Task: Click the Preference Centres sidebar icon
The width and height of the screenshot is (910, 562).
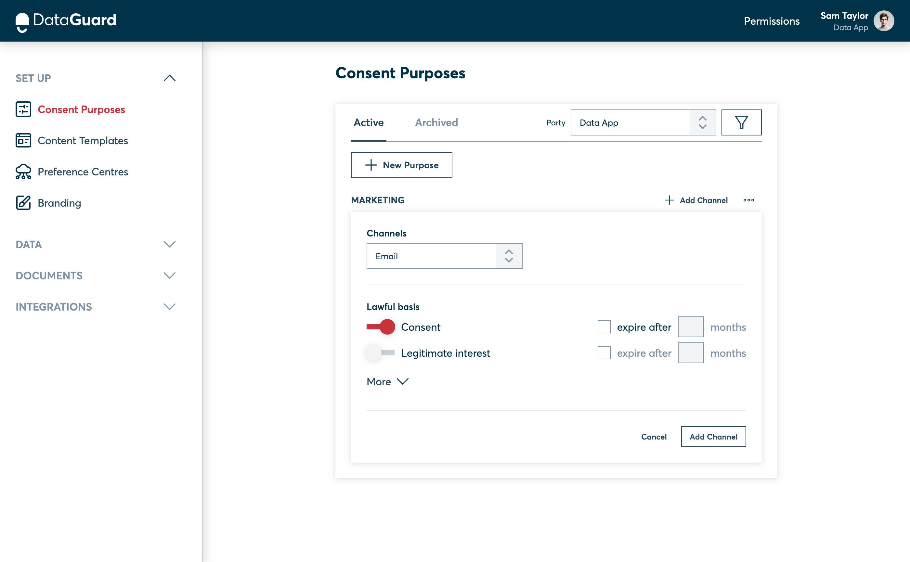Action: (x=23, y=172)
